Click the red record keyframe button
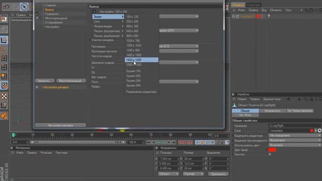Screen dimensions: 322x181 click(181, 142)
